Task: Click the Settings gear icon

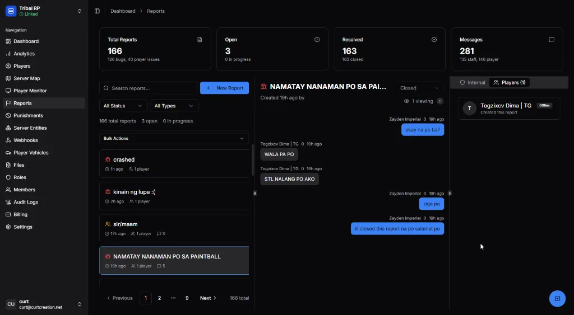Action: point(8,227)
